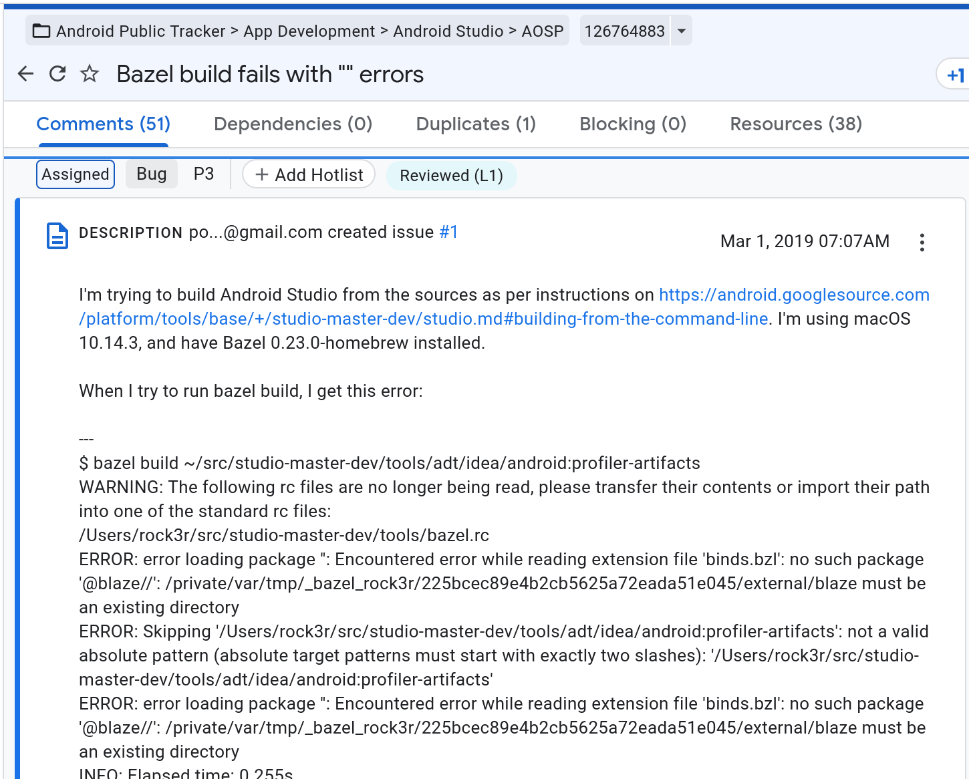This screenshot has width=969, height=779.
Task: Click the Assigned status chip
Action: coord(76,174)
